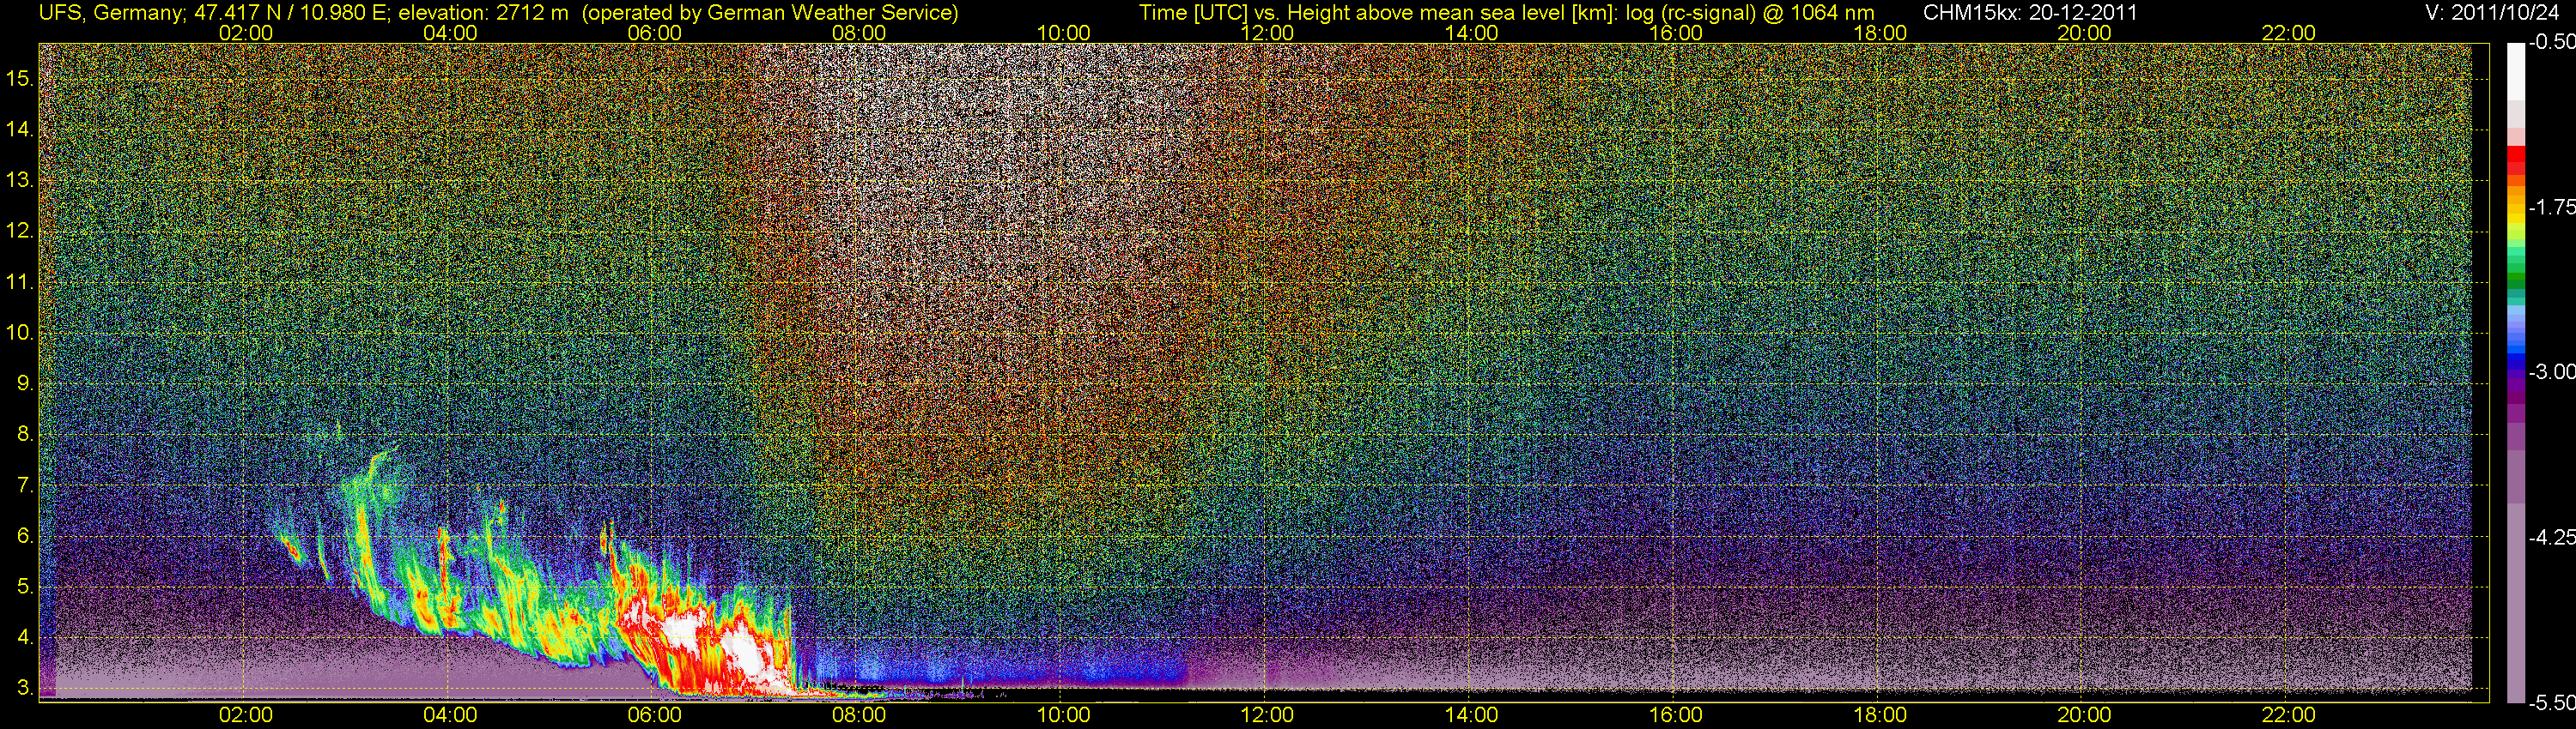Click the "UFS, Germany" station name
This screenshot has height=729, width=2576.
pyautogui.click(x=111, y=13)
